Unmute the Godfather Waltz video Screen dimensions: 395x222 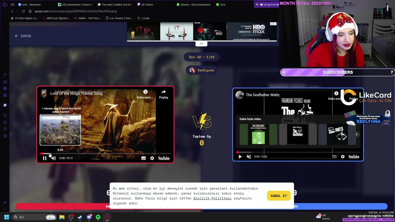249,157
